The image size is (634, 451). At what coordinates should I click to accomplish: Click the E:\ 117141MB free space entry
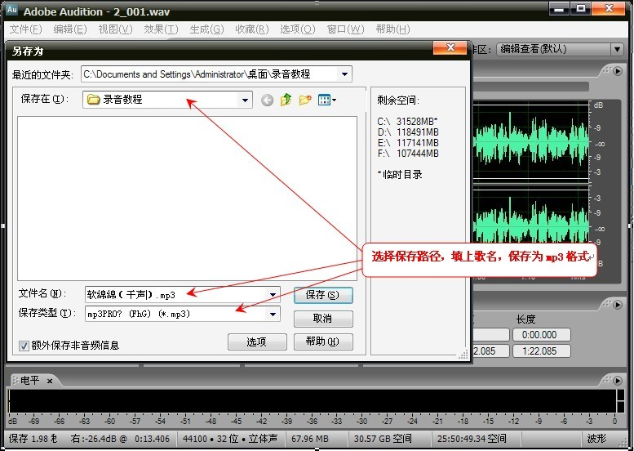coord(408,142)
